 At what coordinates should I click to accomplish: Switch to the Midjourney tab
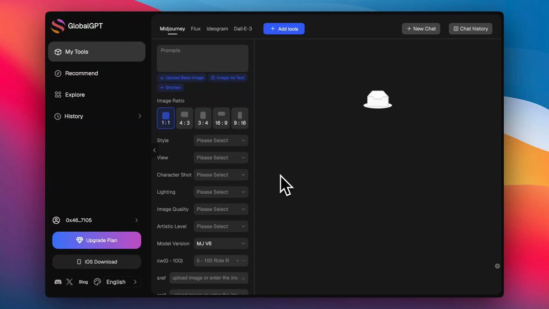pyautogui.click(x=172, y=29)
